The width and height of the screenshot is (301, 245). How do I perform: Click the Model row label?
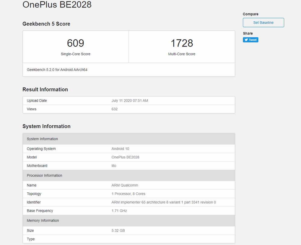[x=32, y=157]
